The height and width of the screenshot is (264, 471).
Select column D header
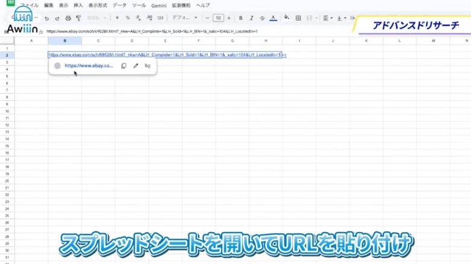[132, 41]
